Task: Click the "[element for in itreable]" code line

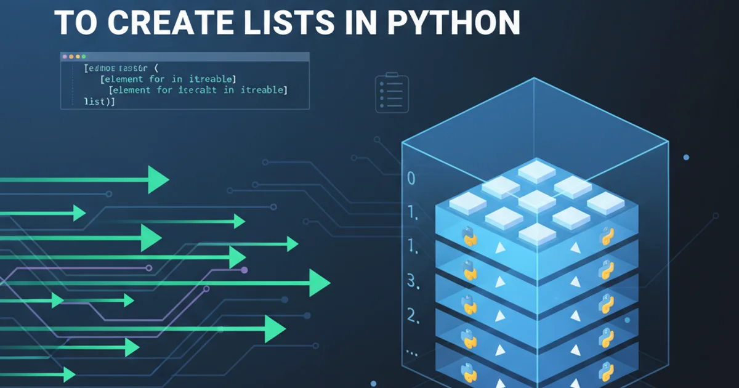Action: point(169,79)
